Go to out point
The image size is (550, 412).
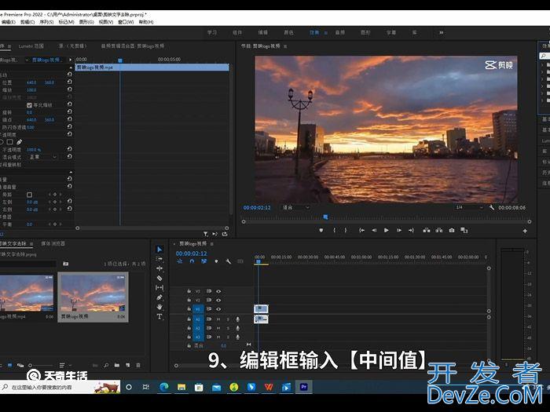pos(411,230)
